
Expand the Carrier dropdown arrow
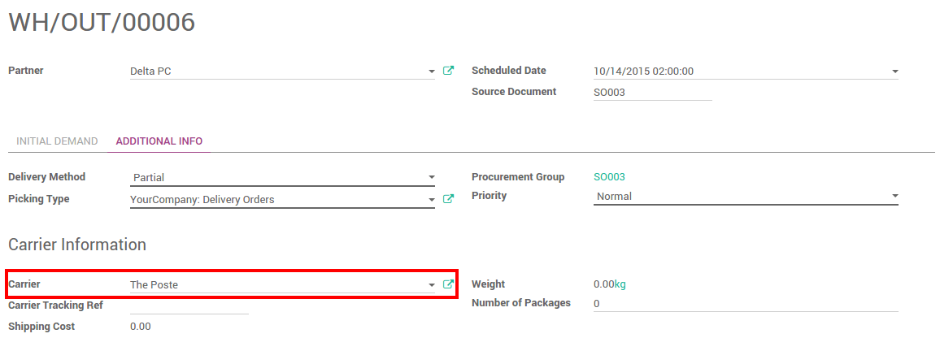coord(432,285)
